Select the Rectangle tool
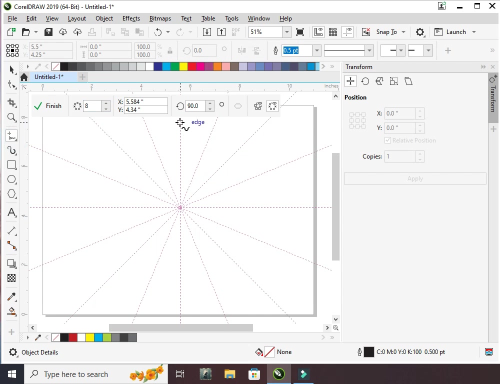This screenshot has width=500, height=384. tap(12, 165)
